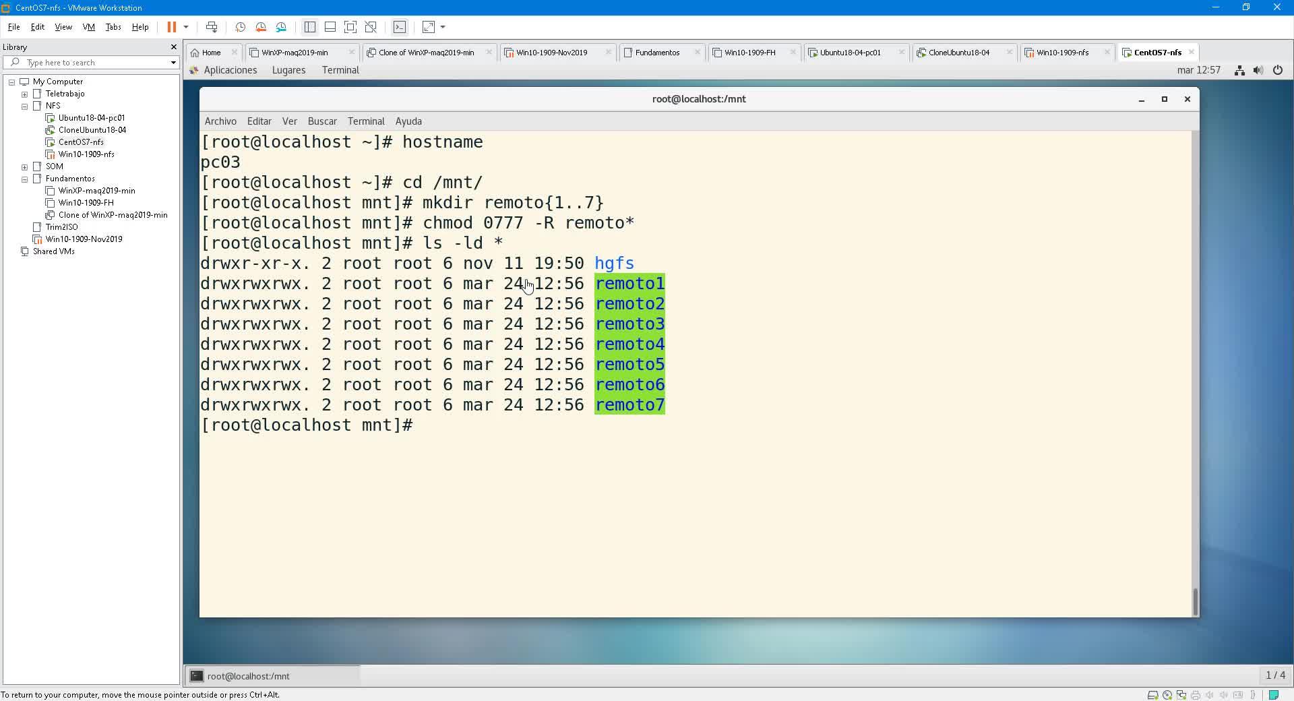
Task: Open the Aplicaciones menu in CentOS
Action: tap(230, 70)
